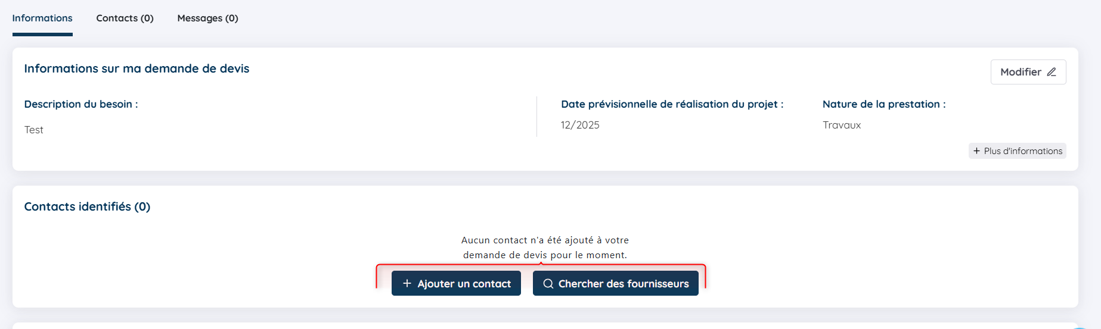Open the Contacts (0) tab
1101x329 pixels.
coord(125,18)
